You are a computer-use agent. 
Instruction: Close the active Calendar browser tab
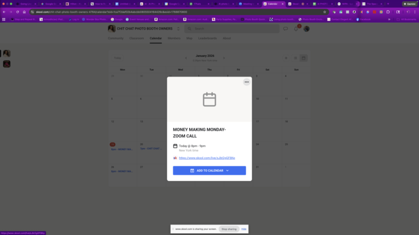point(282,4)
